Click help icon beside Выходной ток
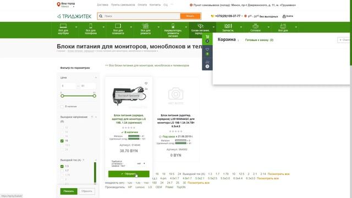Viewport: 352px width, 198px height. [x=83, y=160]
